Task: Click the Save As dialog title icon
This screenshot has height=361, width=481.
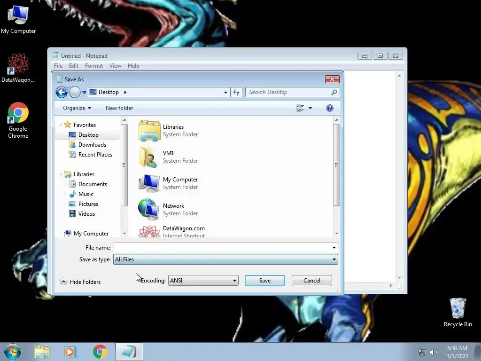Action: [x=60, y=79]
